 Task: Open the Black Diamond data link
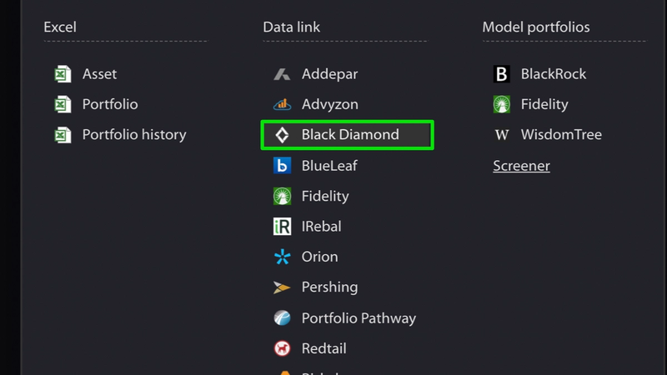350,135
